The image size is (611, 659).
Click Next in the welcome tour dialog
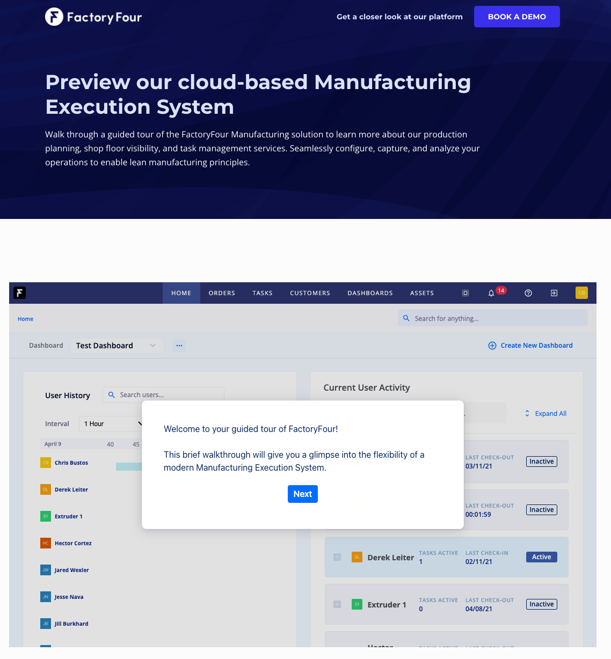coord(303,494)
